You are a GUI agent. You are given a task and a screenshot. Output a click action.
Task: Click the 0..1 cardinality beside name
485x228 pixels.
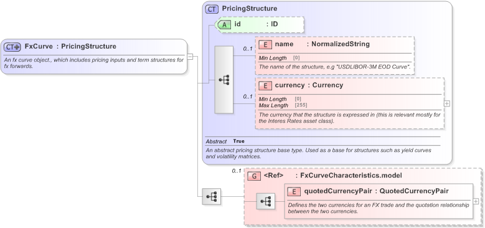point(248,49)
